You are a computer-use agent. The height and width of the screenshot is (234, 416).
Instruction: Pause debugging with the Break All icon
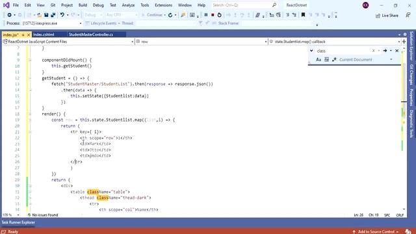206,15
